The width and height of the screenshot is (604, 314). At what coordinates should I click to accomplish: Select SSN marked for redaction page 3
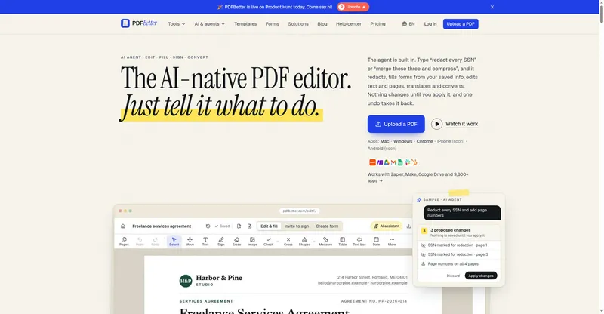pos(459,254)
